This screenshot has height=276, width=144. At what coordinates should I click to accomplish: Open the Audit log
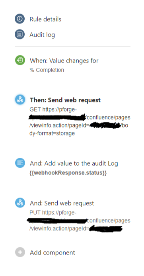click(42, 35)
